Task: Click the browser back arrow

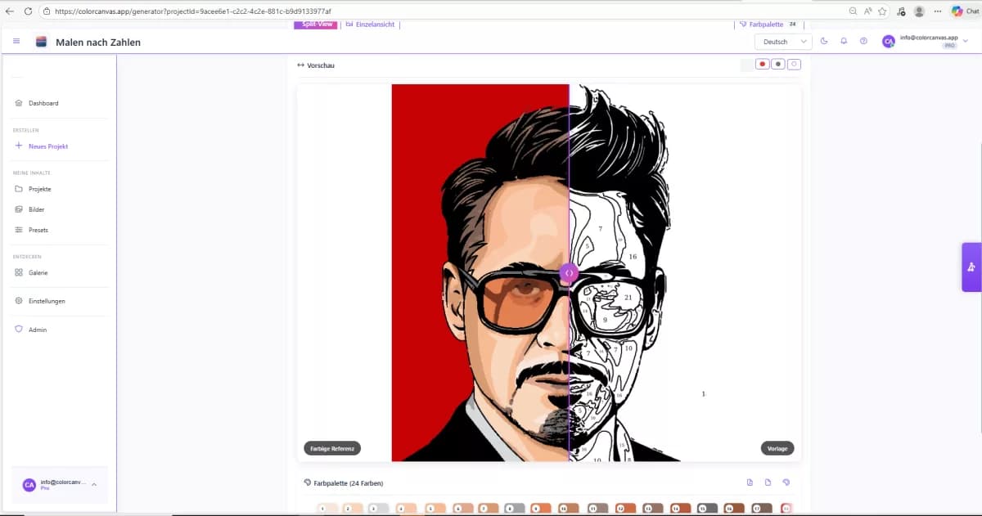Action: (10, 11)
